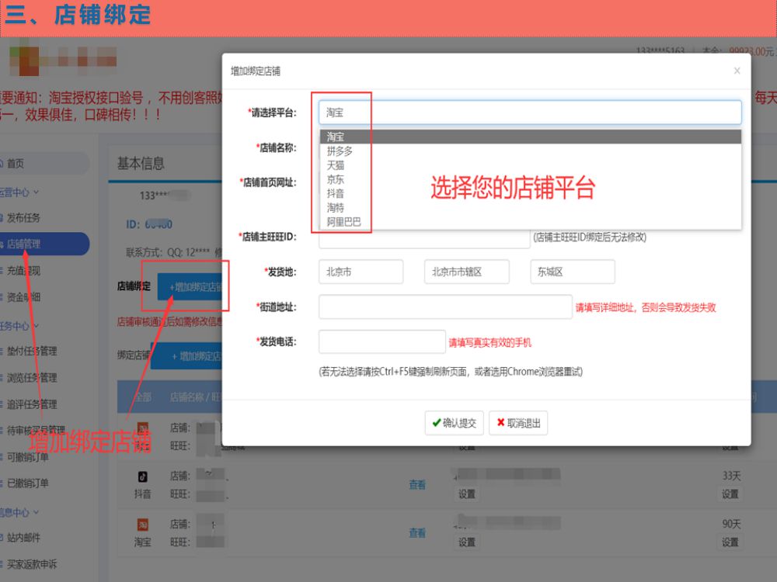Open 首页 in the left sidebar
777x582 pixels.
(15, 163)
